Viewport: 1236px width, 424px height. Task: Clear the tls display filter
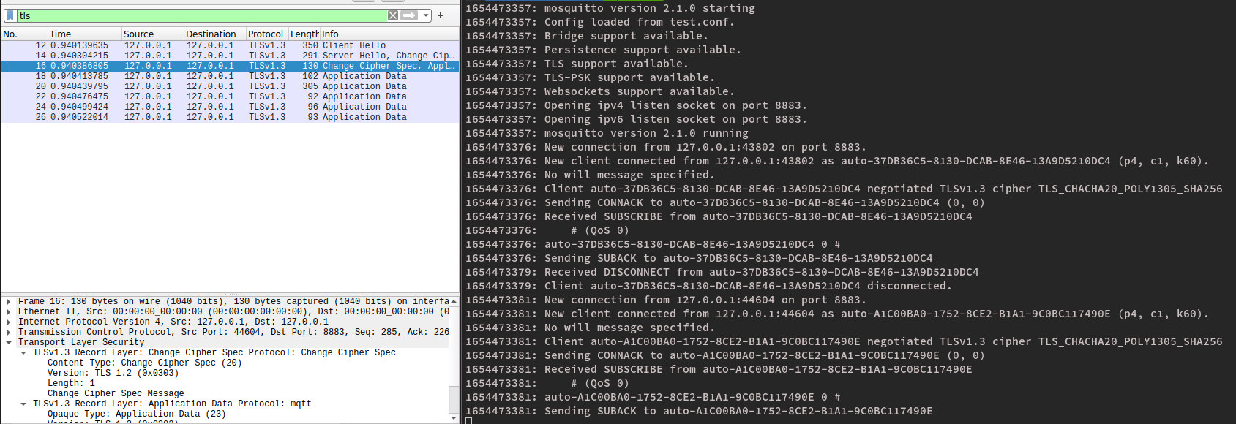[x=393, y=15]
